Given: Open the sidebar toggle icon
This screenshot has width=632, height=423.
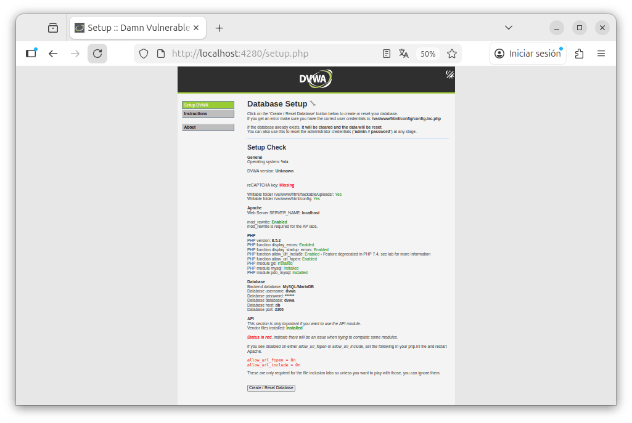Looking at the screenshot, I should pos(31,54).
